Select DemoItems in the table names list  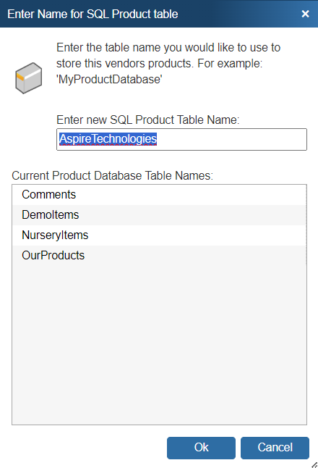(159, 215)
